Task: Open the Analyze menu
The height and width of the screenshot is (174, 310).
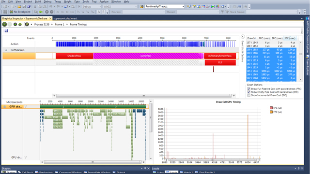Action: pyautogui.click(x=104, y=1)
